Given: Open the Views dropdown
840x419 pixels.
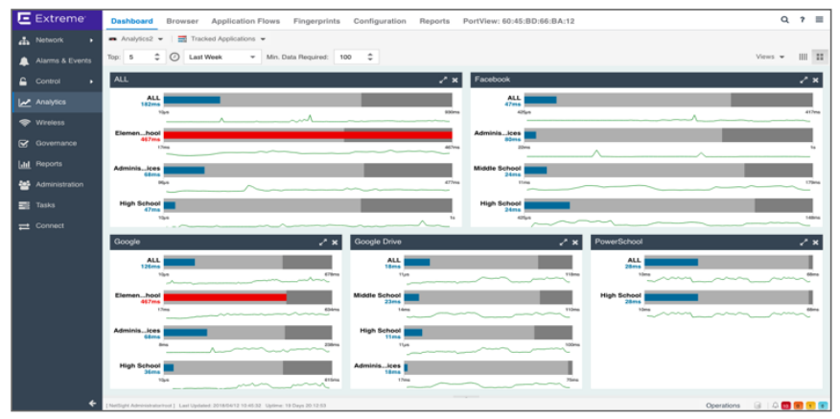Looking at the screenshot, I should (770, 57).
